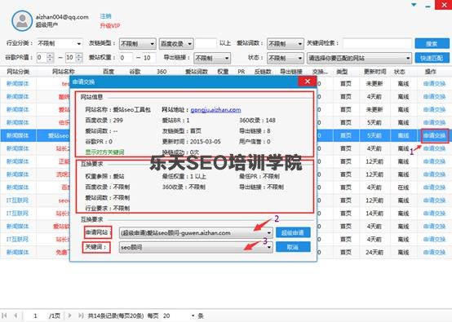The height and width of the screenshot is (322, 452).
Task: Open the 导出链接 dropdown
Action: (212, 58)
